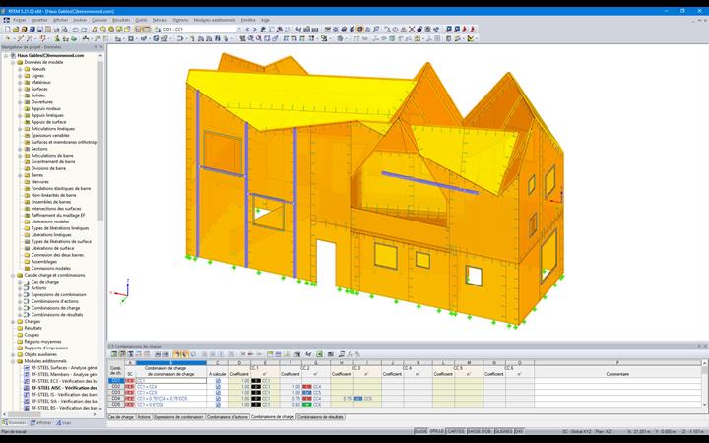Image resolution: width=709 pixels, height=443 pixels.
Task: Click the X delete icon in top toolbar
Action: point(412,29)
